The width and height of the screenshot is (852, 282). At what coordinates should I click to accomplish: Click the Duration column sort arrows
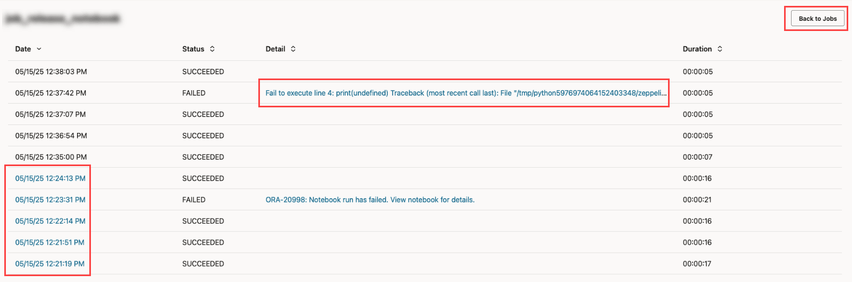(x=720, y=49)
